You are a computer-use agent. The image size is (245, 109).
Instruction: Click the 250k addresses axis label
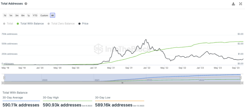tap(10, 54)
